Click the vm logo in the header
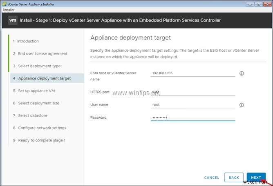 point(13,20)
